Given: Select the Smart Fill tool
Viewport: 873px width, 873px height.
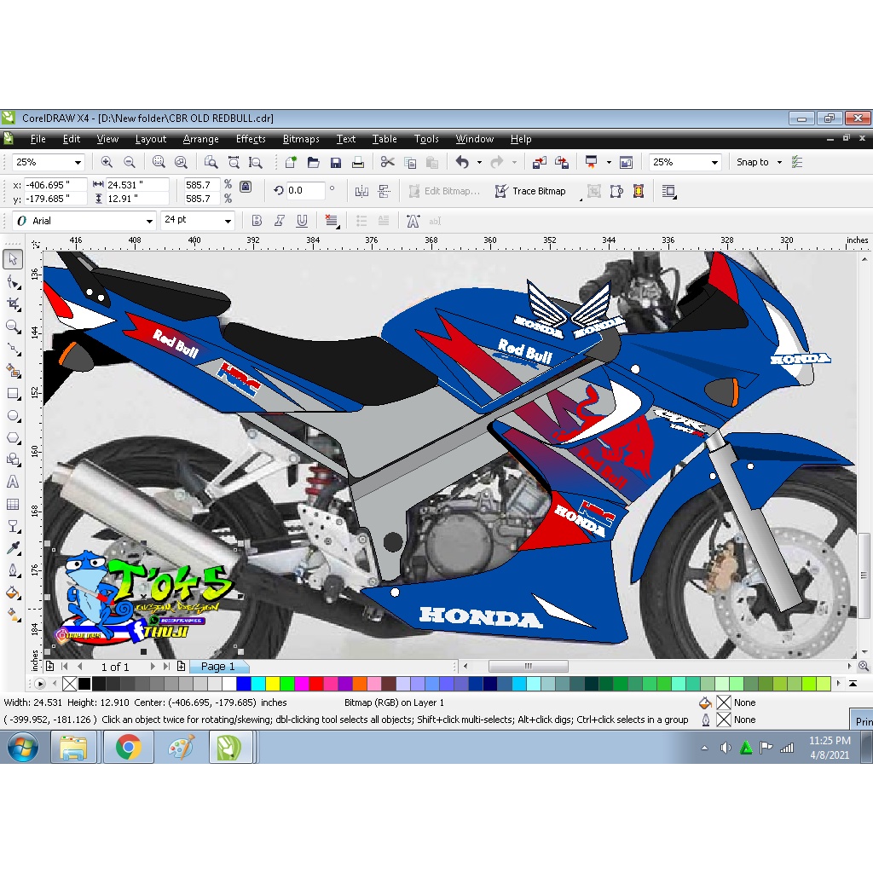Looking at the screenshot, I should [x=13, y=372].
